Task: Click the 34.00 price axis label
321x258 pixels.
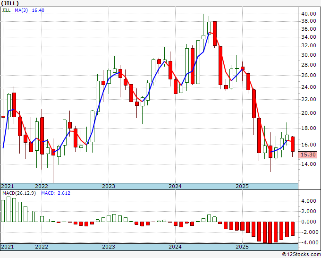Action: 309,37
